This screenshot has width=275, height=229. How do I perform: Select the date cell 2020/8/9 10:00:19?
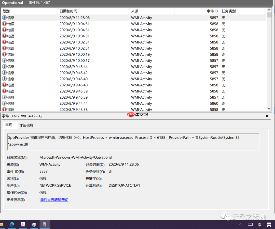[75, 54]
